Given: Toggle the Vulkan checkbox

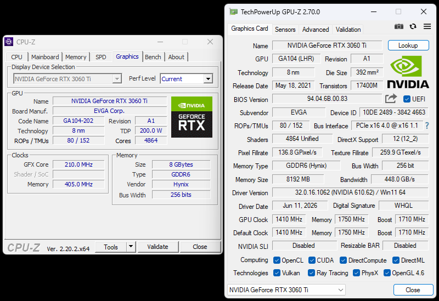Looking at the screenshot, I should click(277, 272).
